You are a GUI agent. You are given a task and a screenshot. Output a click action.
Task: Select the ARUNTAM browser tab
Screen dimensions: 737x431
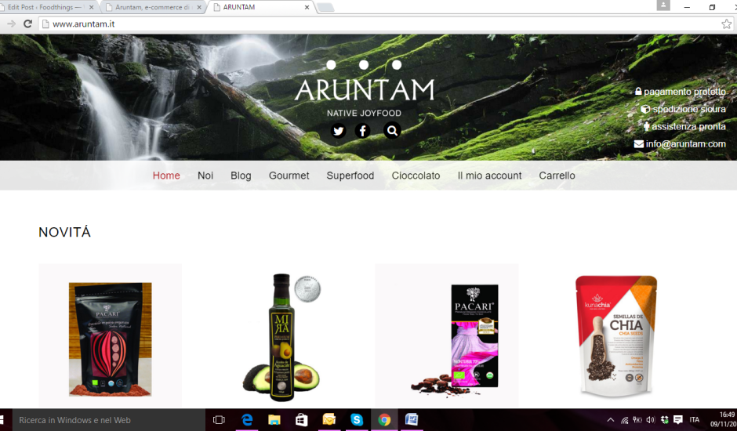(x=260, y=8)
